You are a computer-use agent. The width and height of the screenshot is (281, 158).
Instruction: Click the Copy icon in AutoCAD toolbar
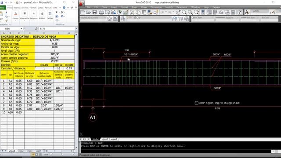tap(138, 12)
